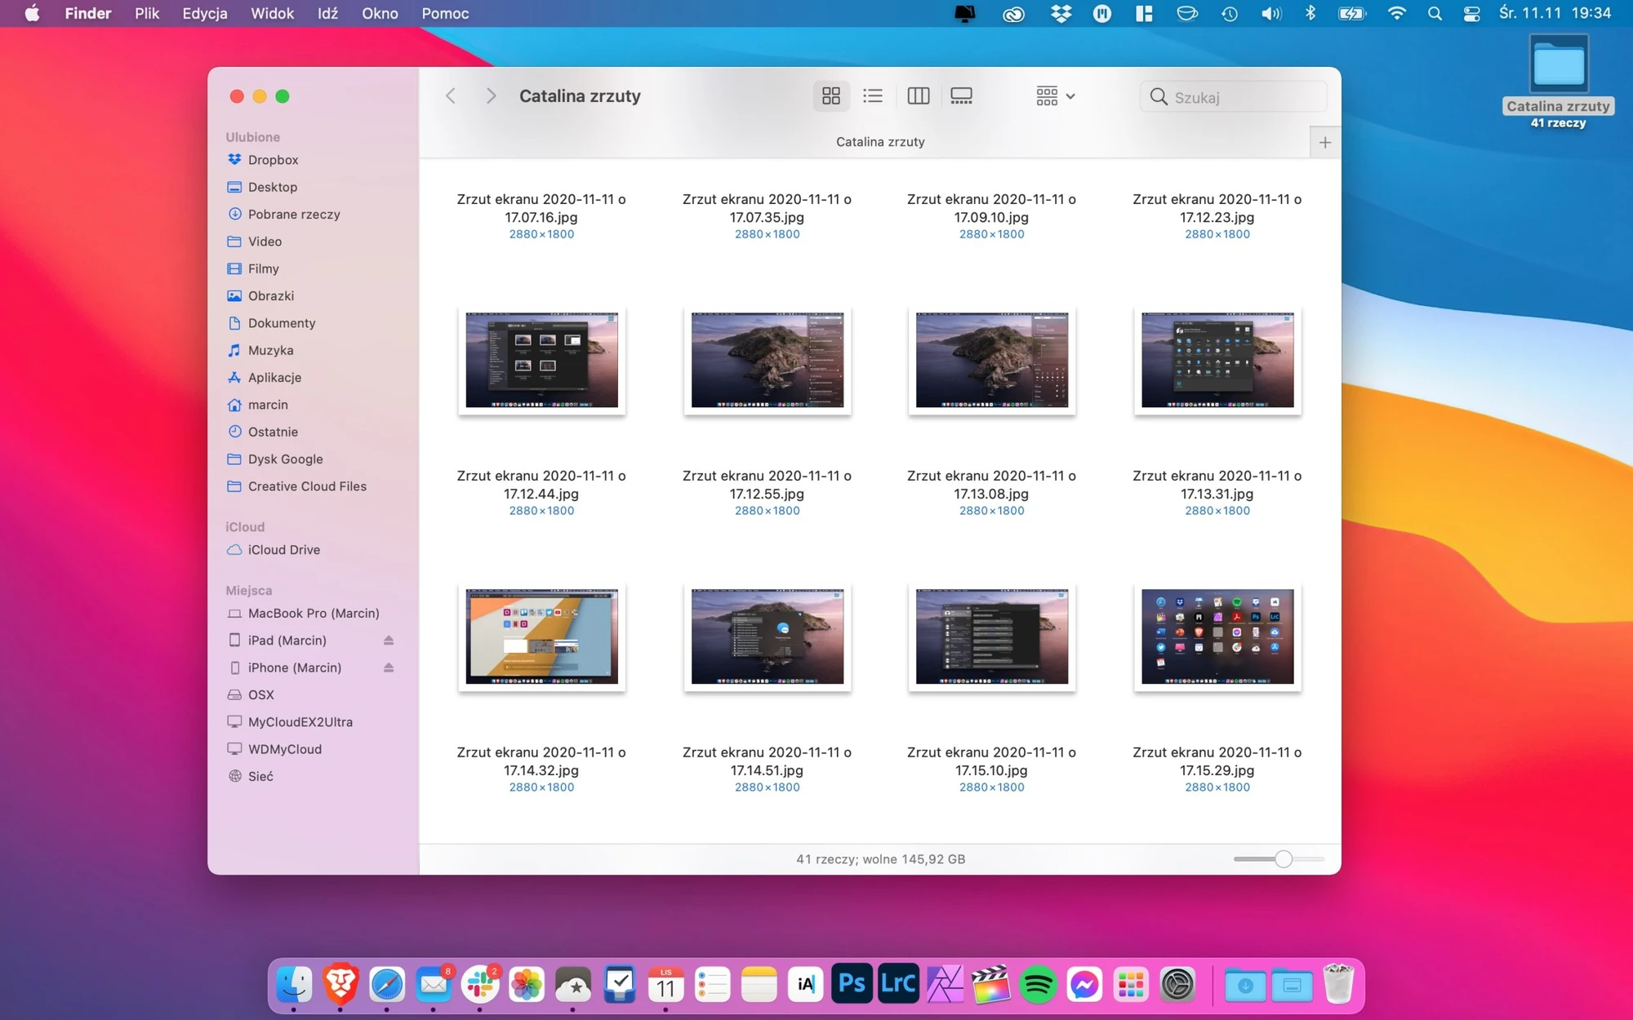1633x1020 pixels.
Task: Open Dokumenty in the sidebar
Action: [281, 323]
